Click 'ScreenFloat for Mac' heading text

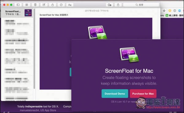coord(129,71)
